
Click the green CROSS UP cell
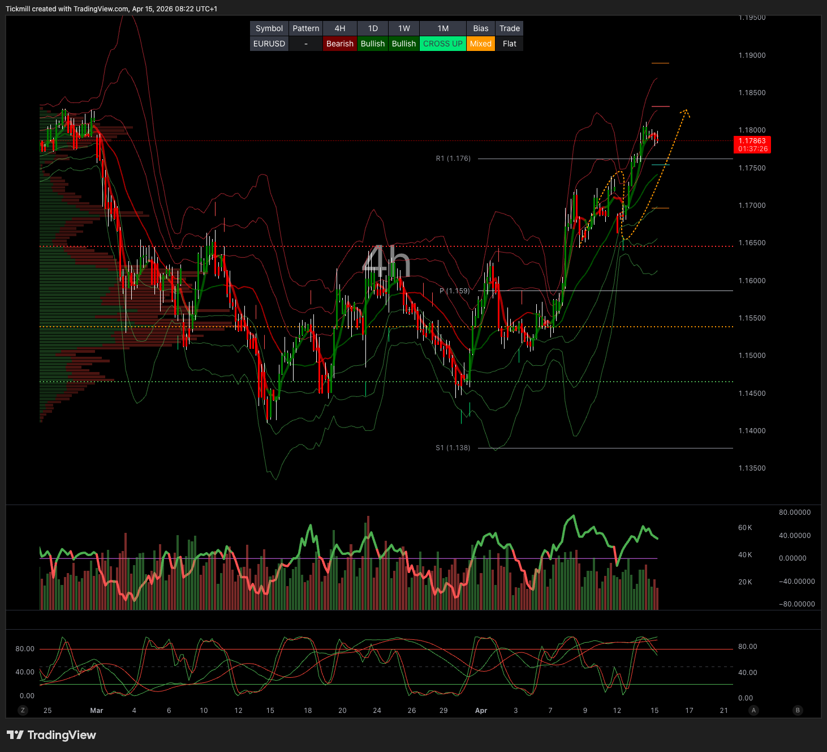coord(443,44)
